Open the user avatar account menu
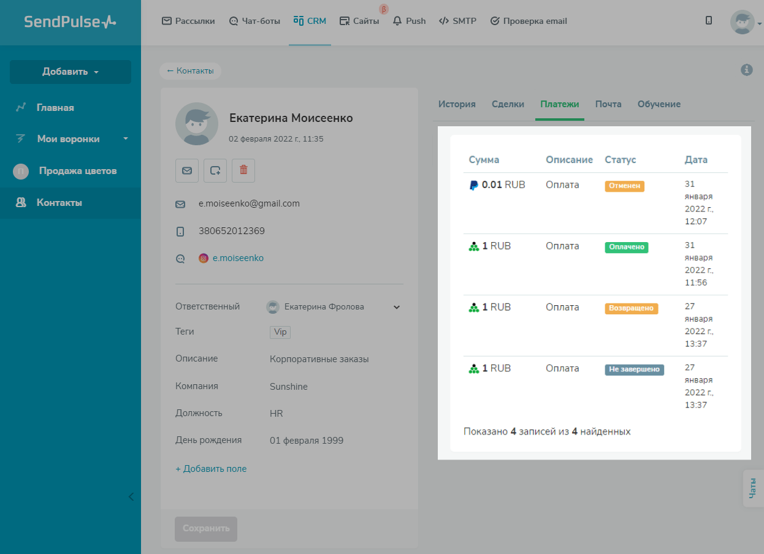 (x=744, y=22)
